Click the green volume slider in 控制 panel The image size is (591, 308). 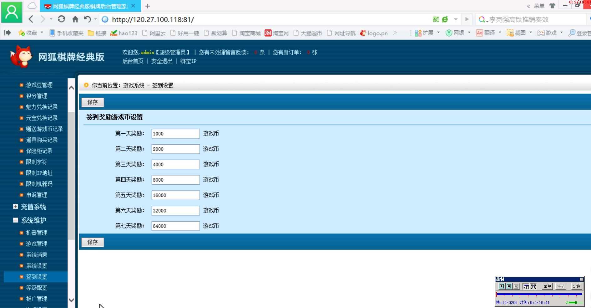pos(576,303)
